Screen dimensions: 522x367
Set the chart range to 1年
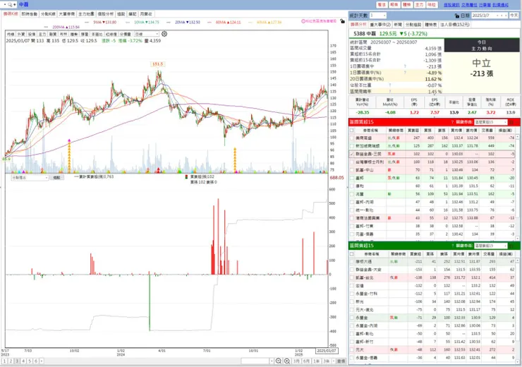316,361
